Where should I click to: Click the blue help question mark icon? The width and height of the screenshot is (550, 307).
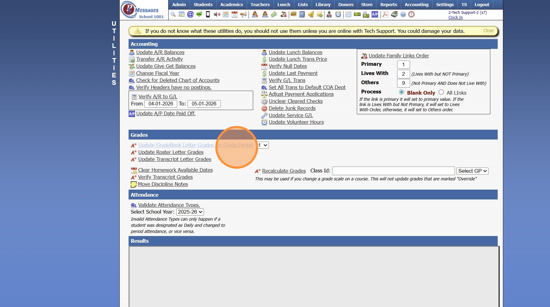(x=403, y=14)
